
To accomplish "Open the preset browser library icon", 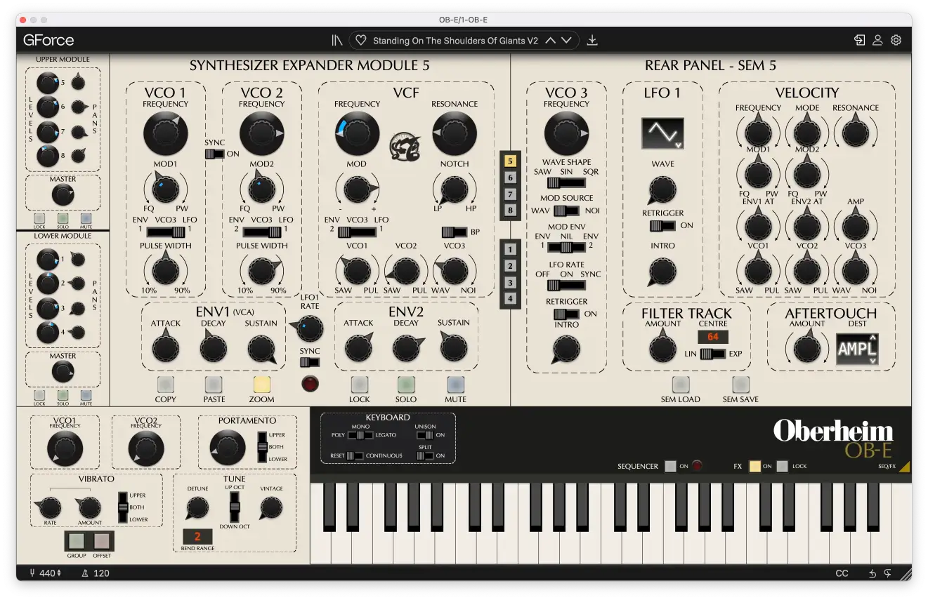I will click(x=337, y=41).
